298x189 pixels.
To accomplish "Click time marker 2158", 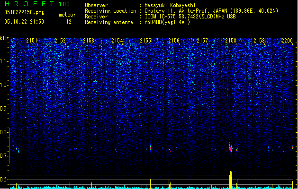I will (231, 41).
